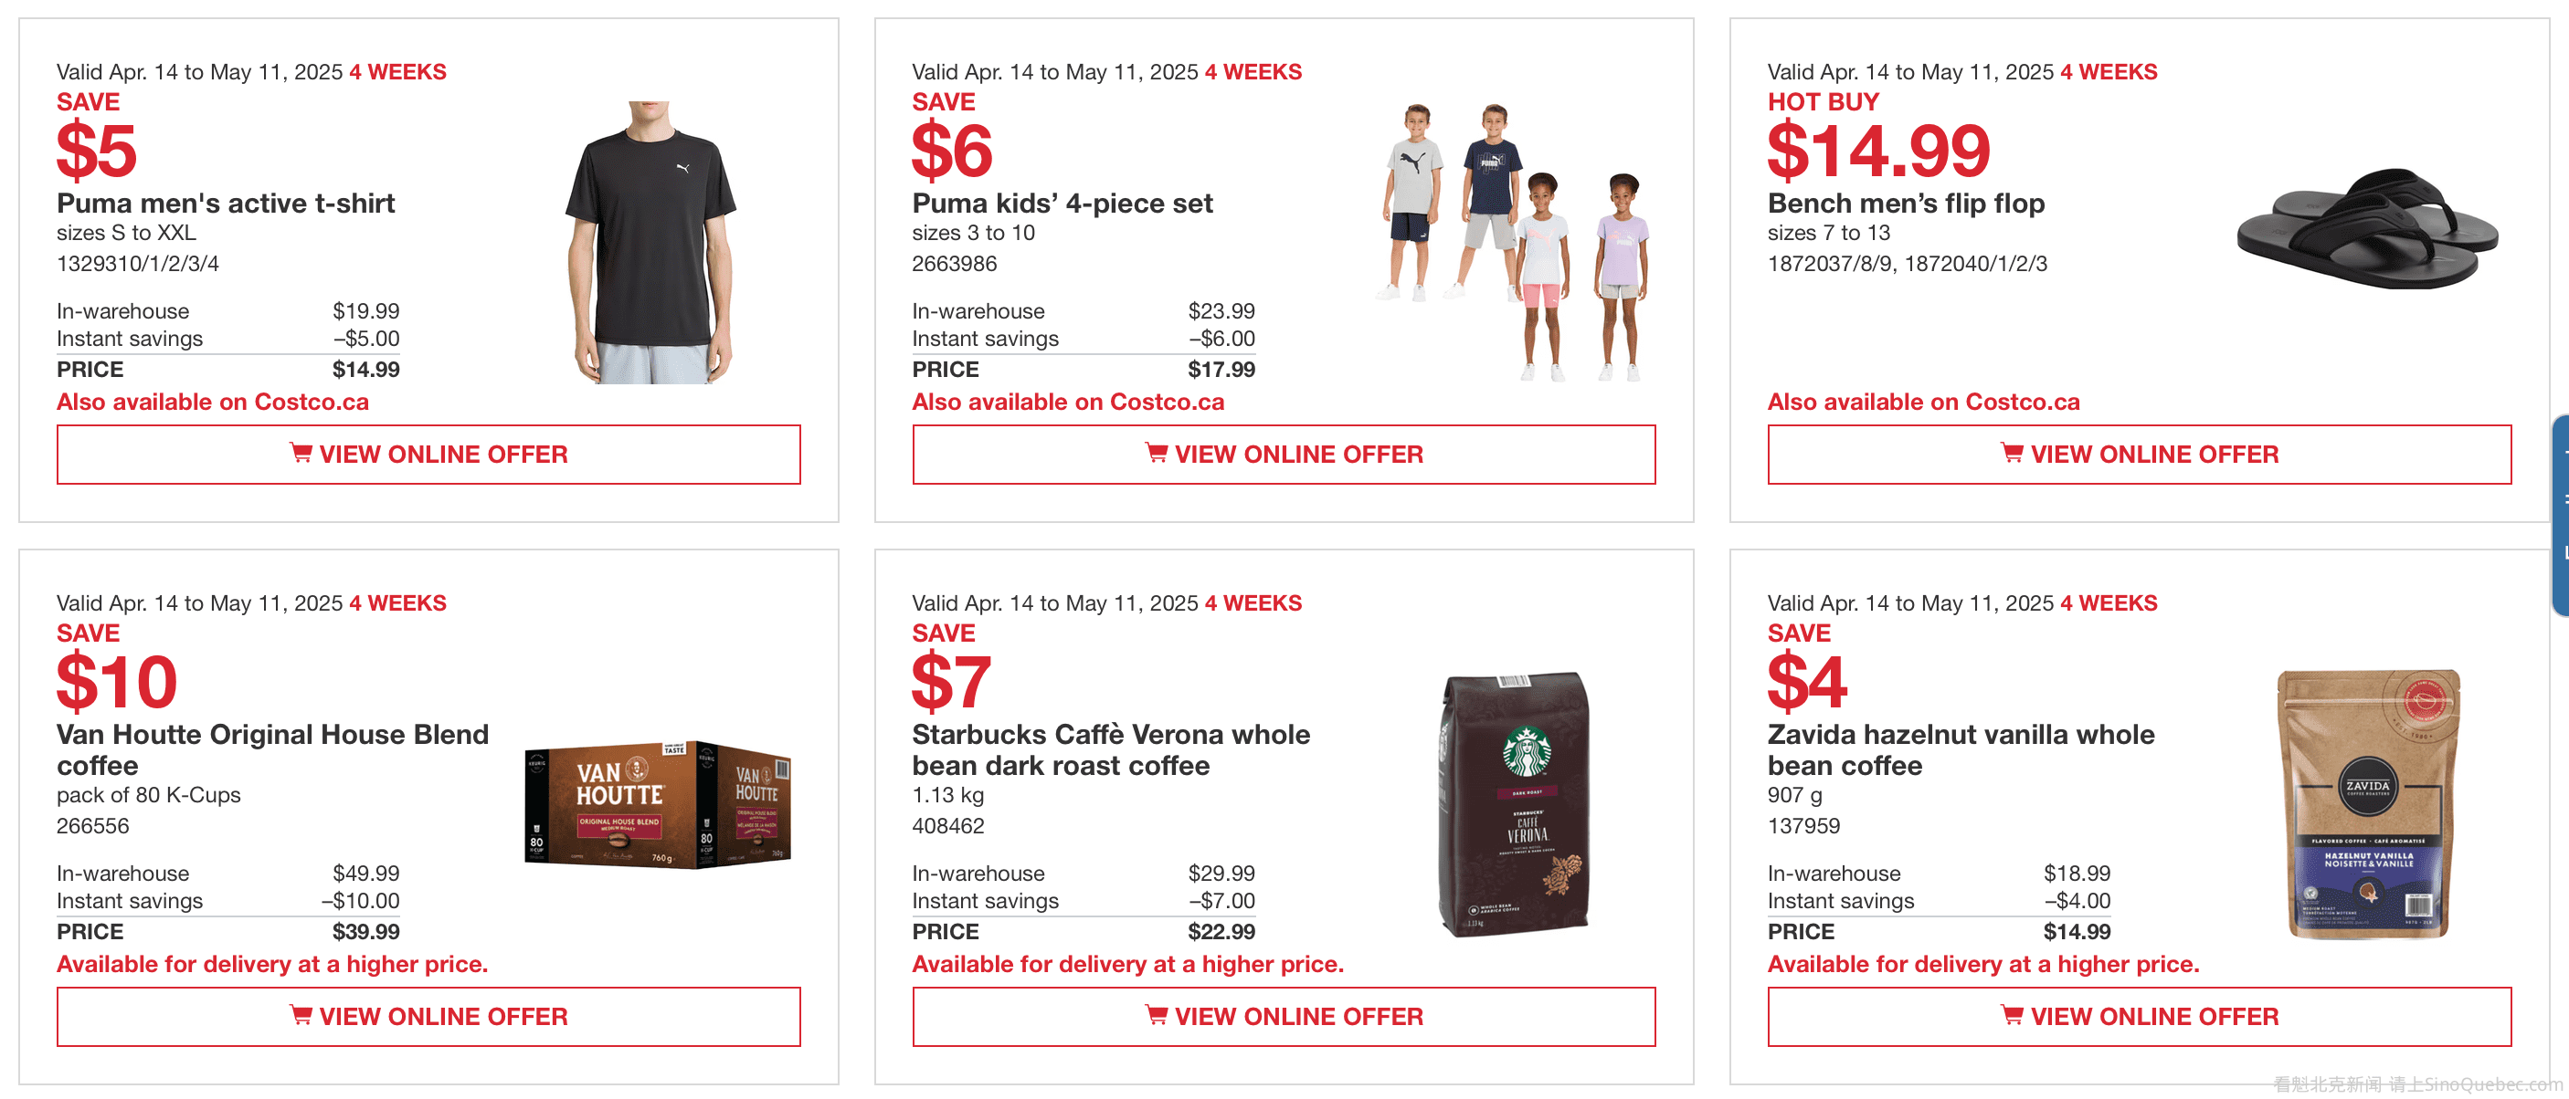The image size is (2569, 1099).
Task: Click Costco.ca availability link under Puma kids' set
Action: tap(1067, 402)
